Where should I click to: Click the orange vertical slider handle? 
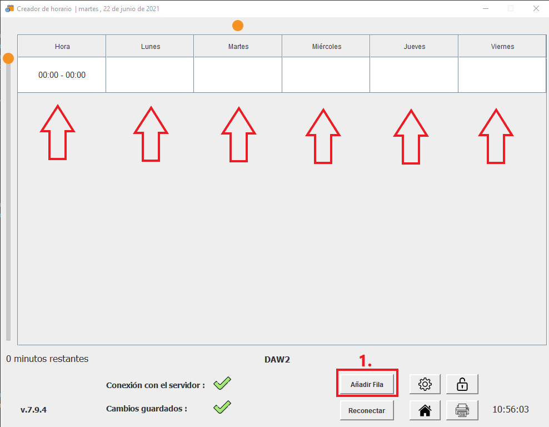click(8, 58)
